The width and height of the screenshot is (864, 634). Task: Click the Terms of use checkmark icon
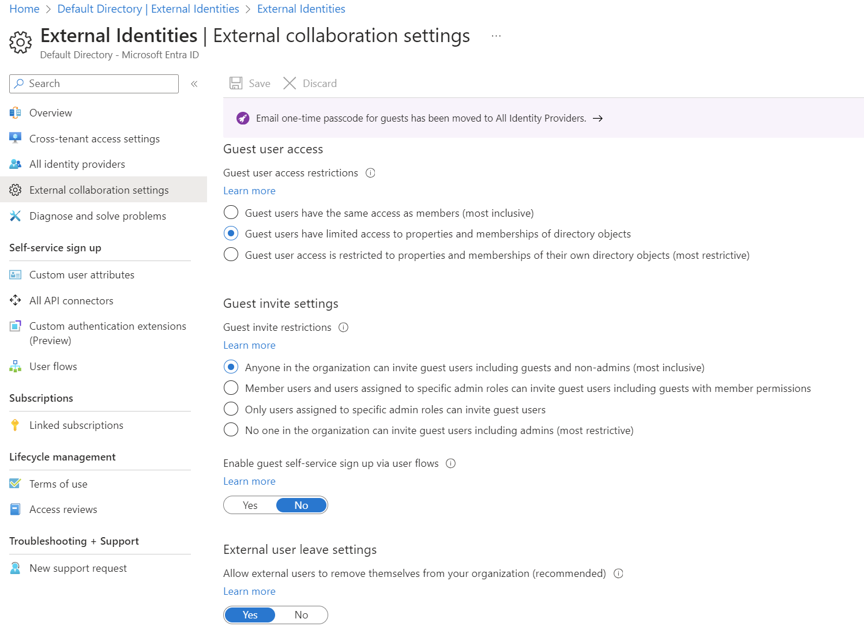(16, 484)
